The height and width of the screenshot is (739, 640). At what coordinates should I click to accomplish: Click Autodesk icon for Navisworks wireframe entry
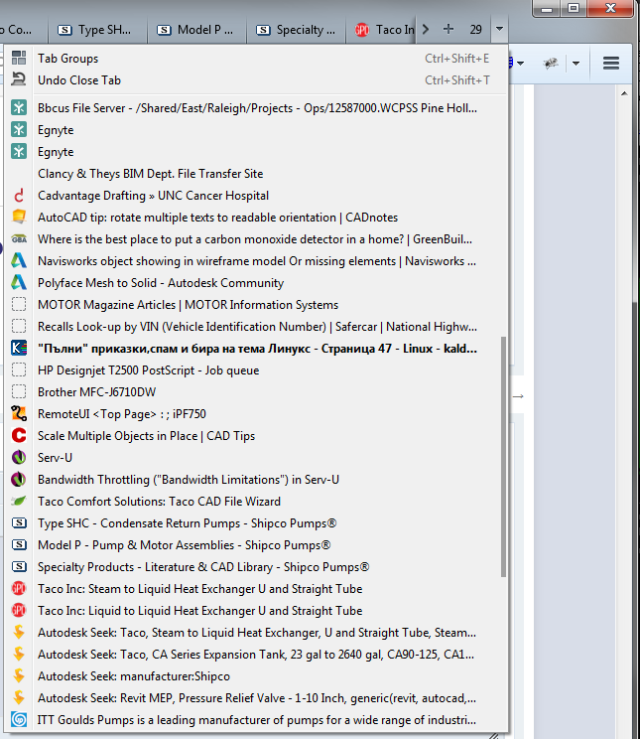19,260
